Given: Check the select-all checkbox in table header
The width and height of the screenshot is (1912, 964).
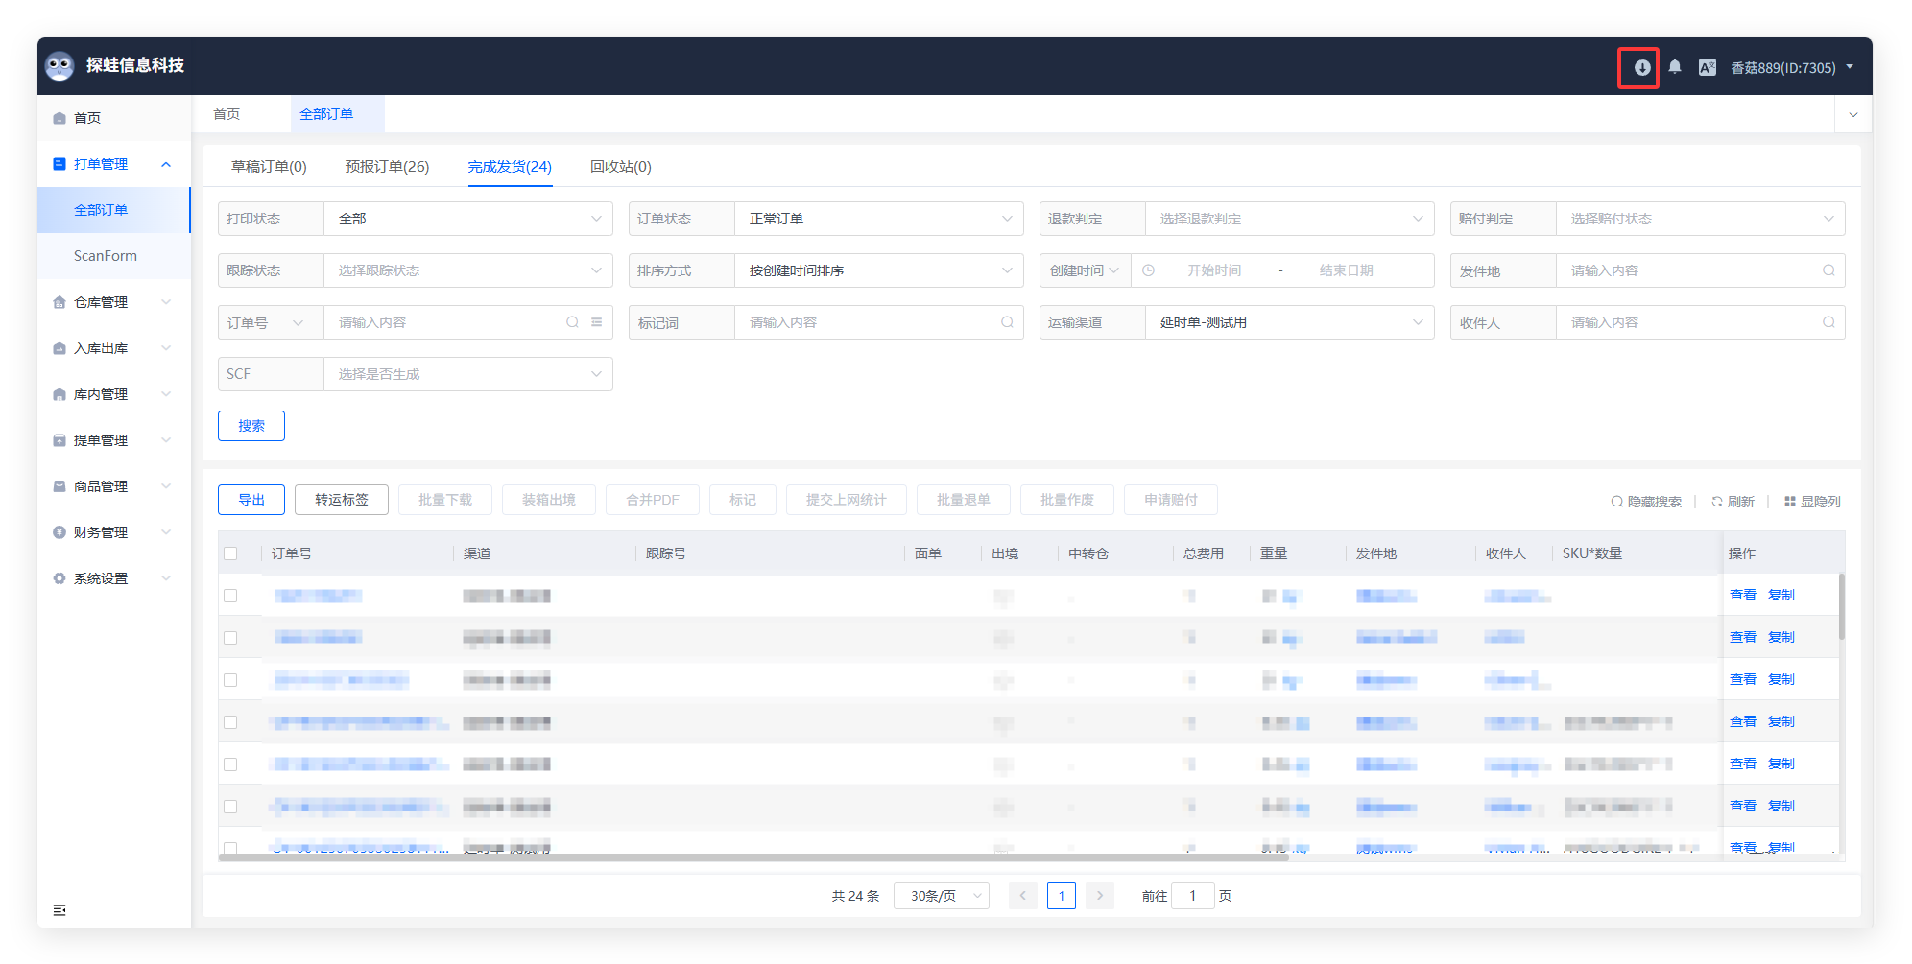Looking at the screenshot, I should click(230, 553).
